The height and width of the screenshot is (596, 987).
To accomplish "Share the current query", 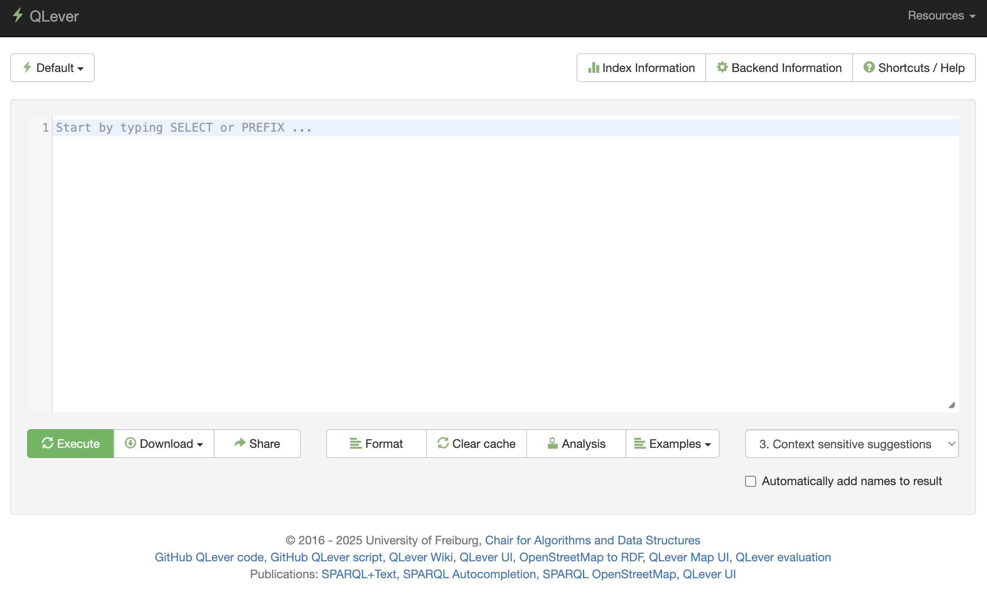I will click(x=257, y=444).
